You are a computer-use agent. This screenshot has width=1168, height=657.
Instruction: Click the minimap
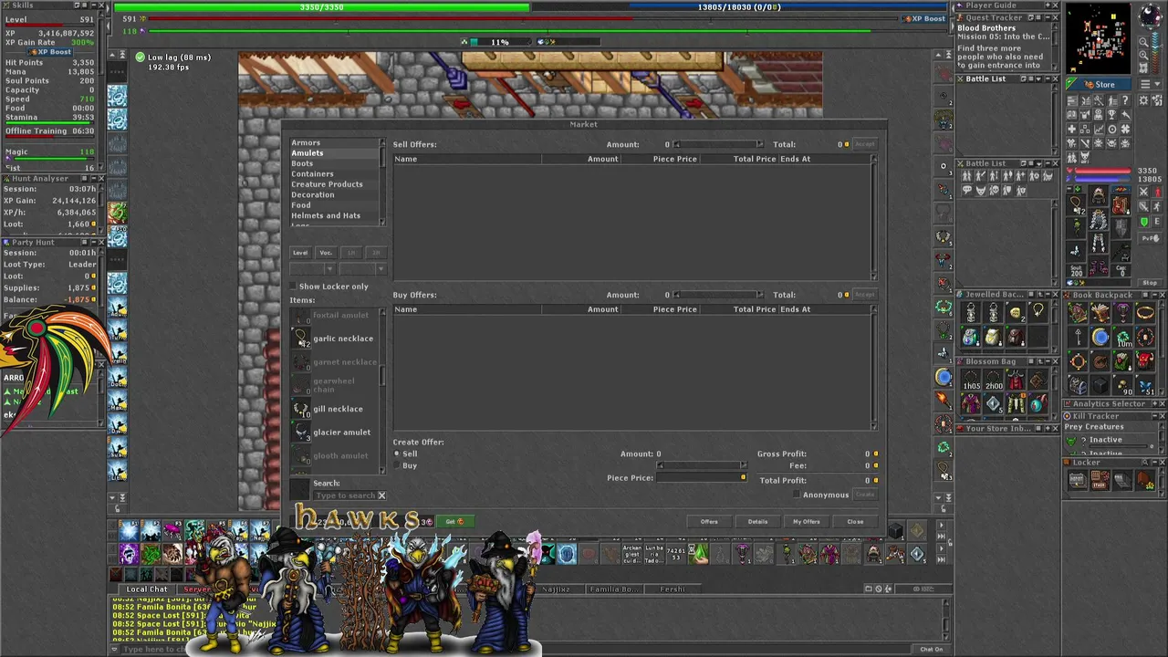(1099, 38)
